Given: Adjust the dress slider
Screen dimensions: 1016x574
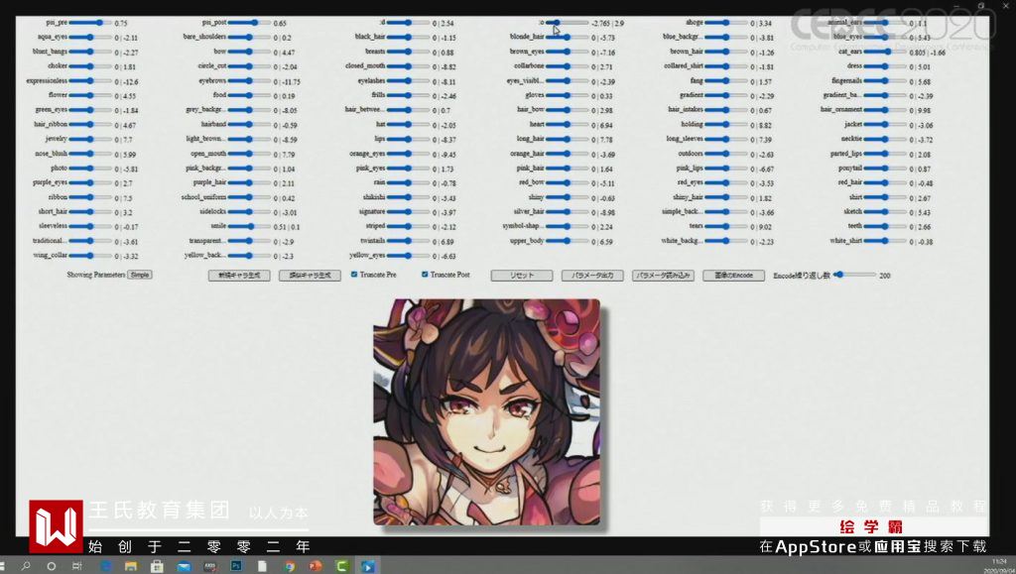Looking at the screenshot, I should [885, 66].
